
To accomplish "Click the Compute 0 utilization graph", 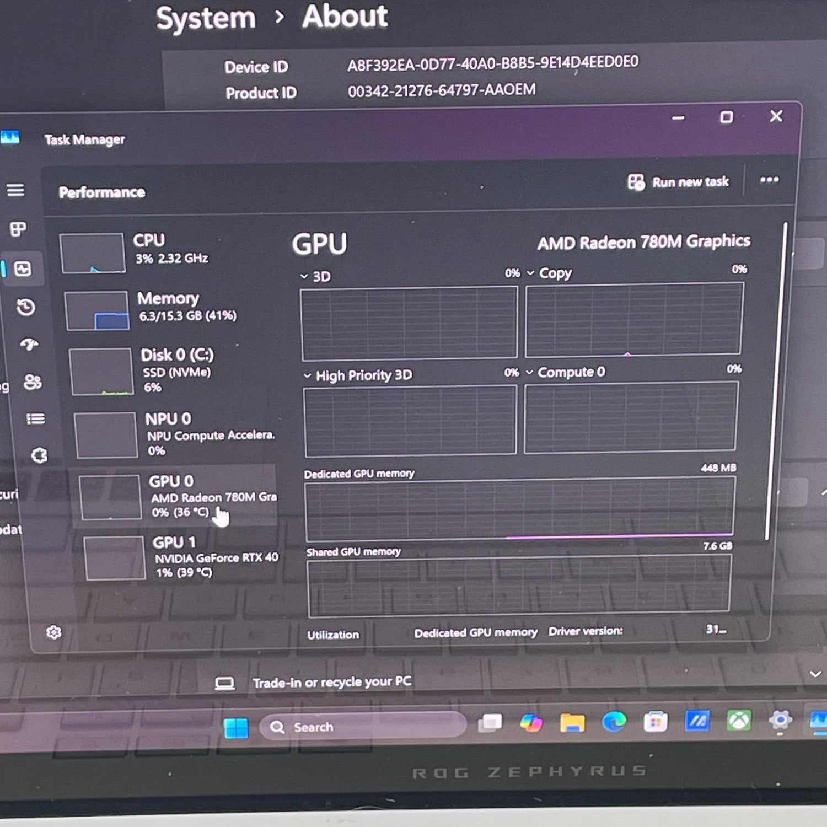I will [x=631, y=417].
